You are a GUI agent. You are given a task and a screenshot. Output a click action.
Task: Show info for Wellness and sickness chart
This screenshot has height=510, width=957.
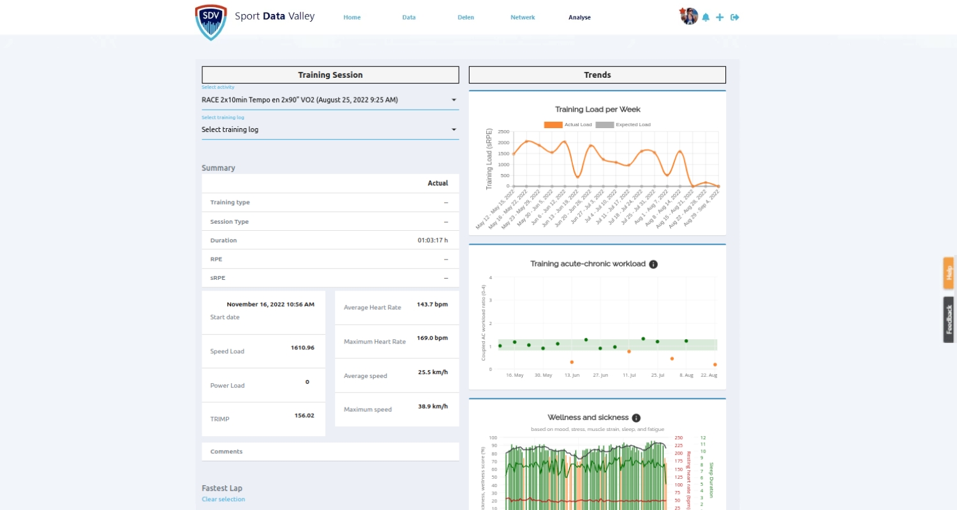pos(636,418)
